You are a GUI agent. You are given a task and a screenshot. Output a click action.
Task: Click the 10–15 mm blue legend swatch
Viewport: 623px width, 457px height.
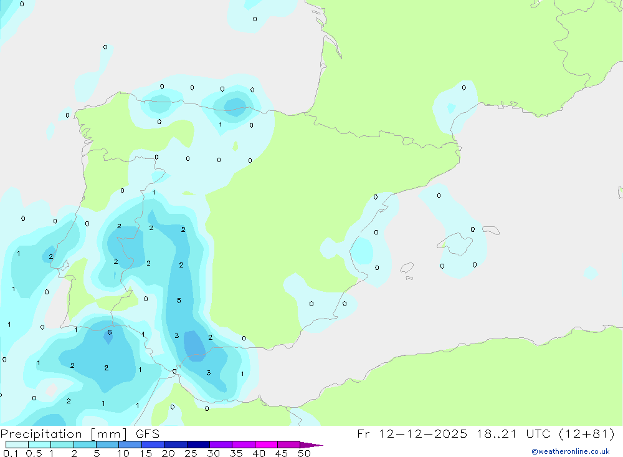(x=130, y=445)
